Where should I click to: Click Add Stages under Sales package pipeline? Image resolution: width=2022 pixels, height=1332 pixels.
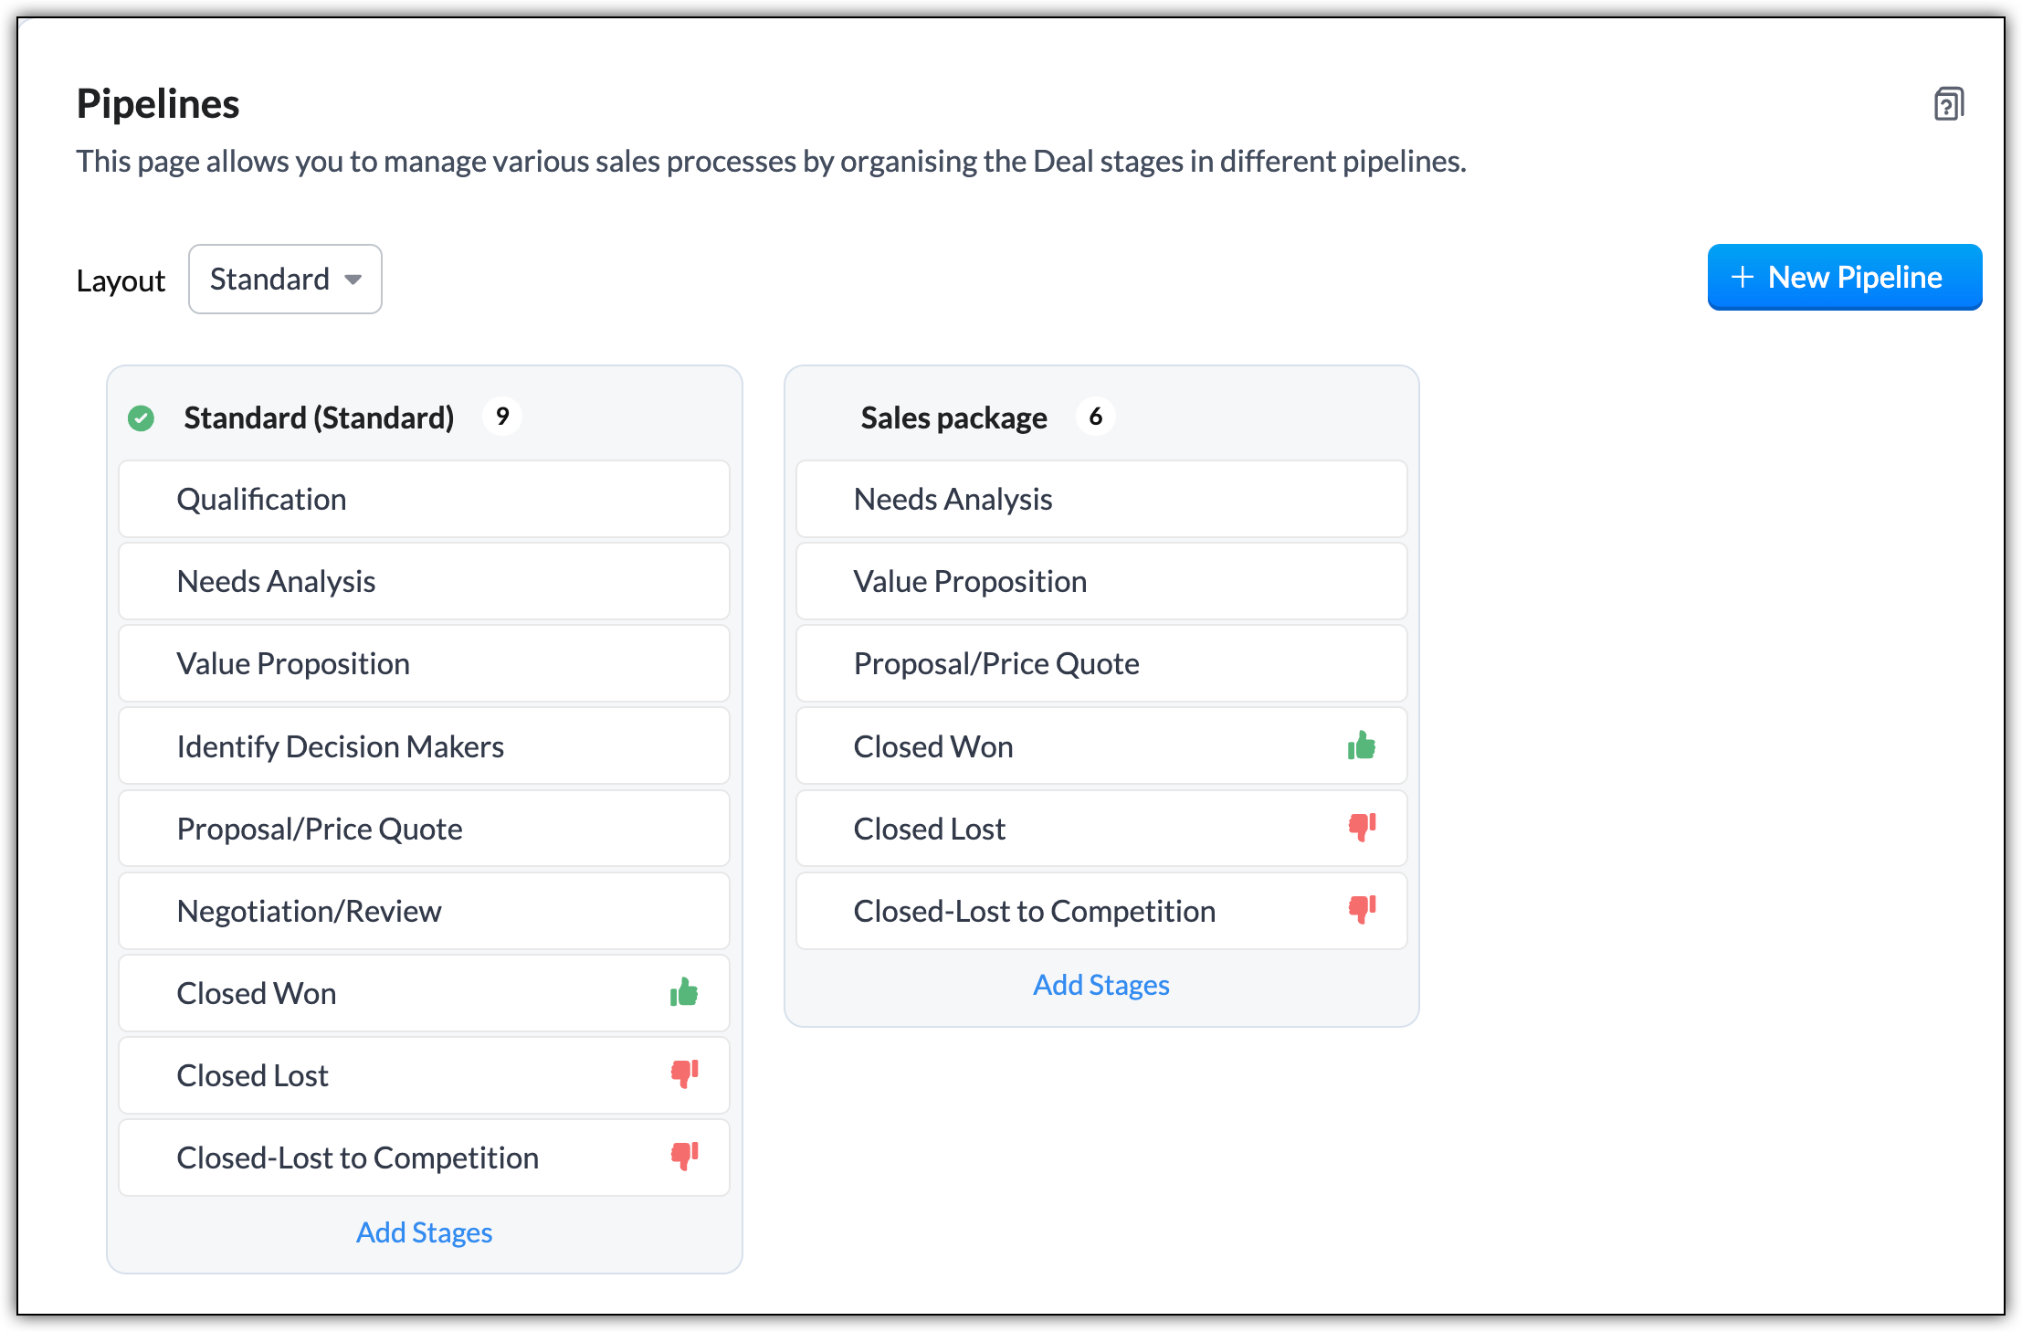point(1101,985)
